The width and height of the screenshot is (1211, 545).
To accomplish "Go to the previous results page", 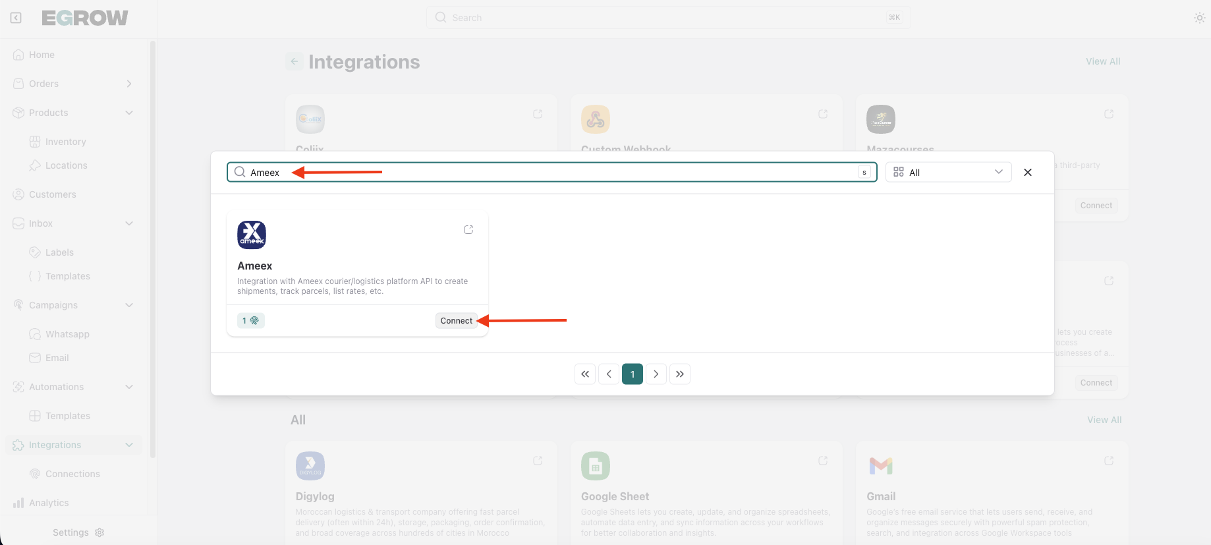I will point(609,374).
